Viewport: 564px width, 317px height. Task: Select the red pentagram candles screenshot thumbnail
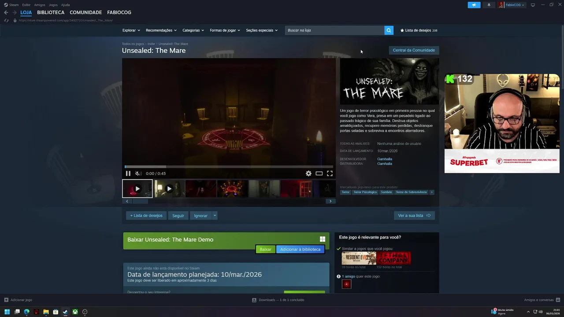[x=233, y=188]
